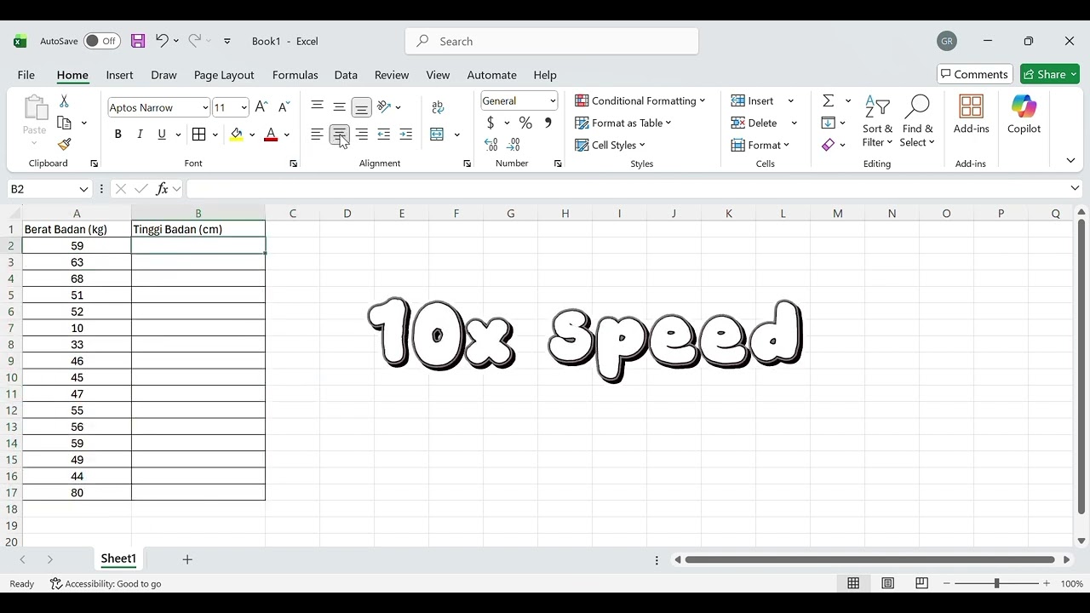Open the borders dropdown arrow
Screen dimensions: 1090x613
215,135
